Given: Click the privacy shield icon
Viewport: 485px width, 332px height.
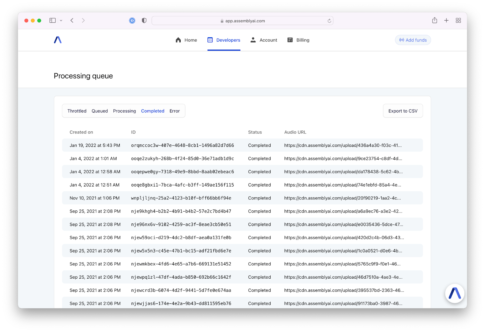Looking at the screenshot, I should [x=144, y=21].
